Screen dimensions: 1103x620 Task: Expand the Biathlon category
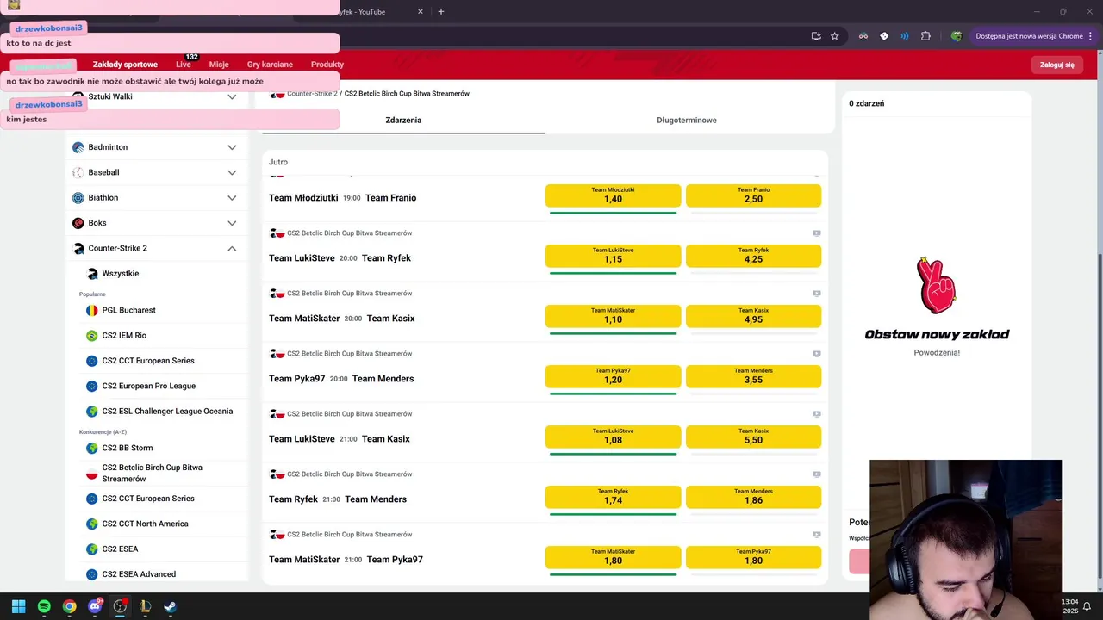tap(232, 198)
